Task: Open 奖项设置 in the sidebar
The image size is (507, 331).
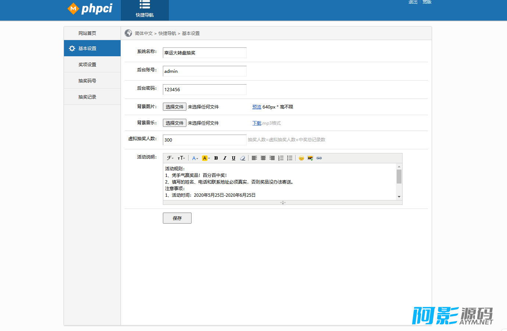Action: pos(87,64)
